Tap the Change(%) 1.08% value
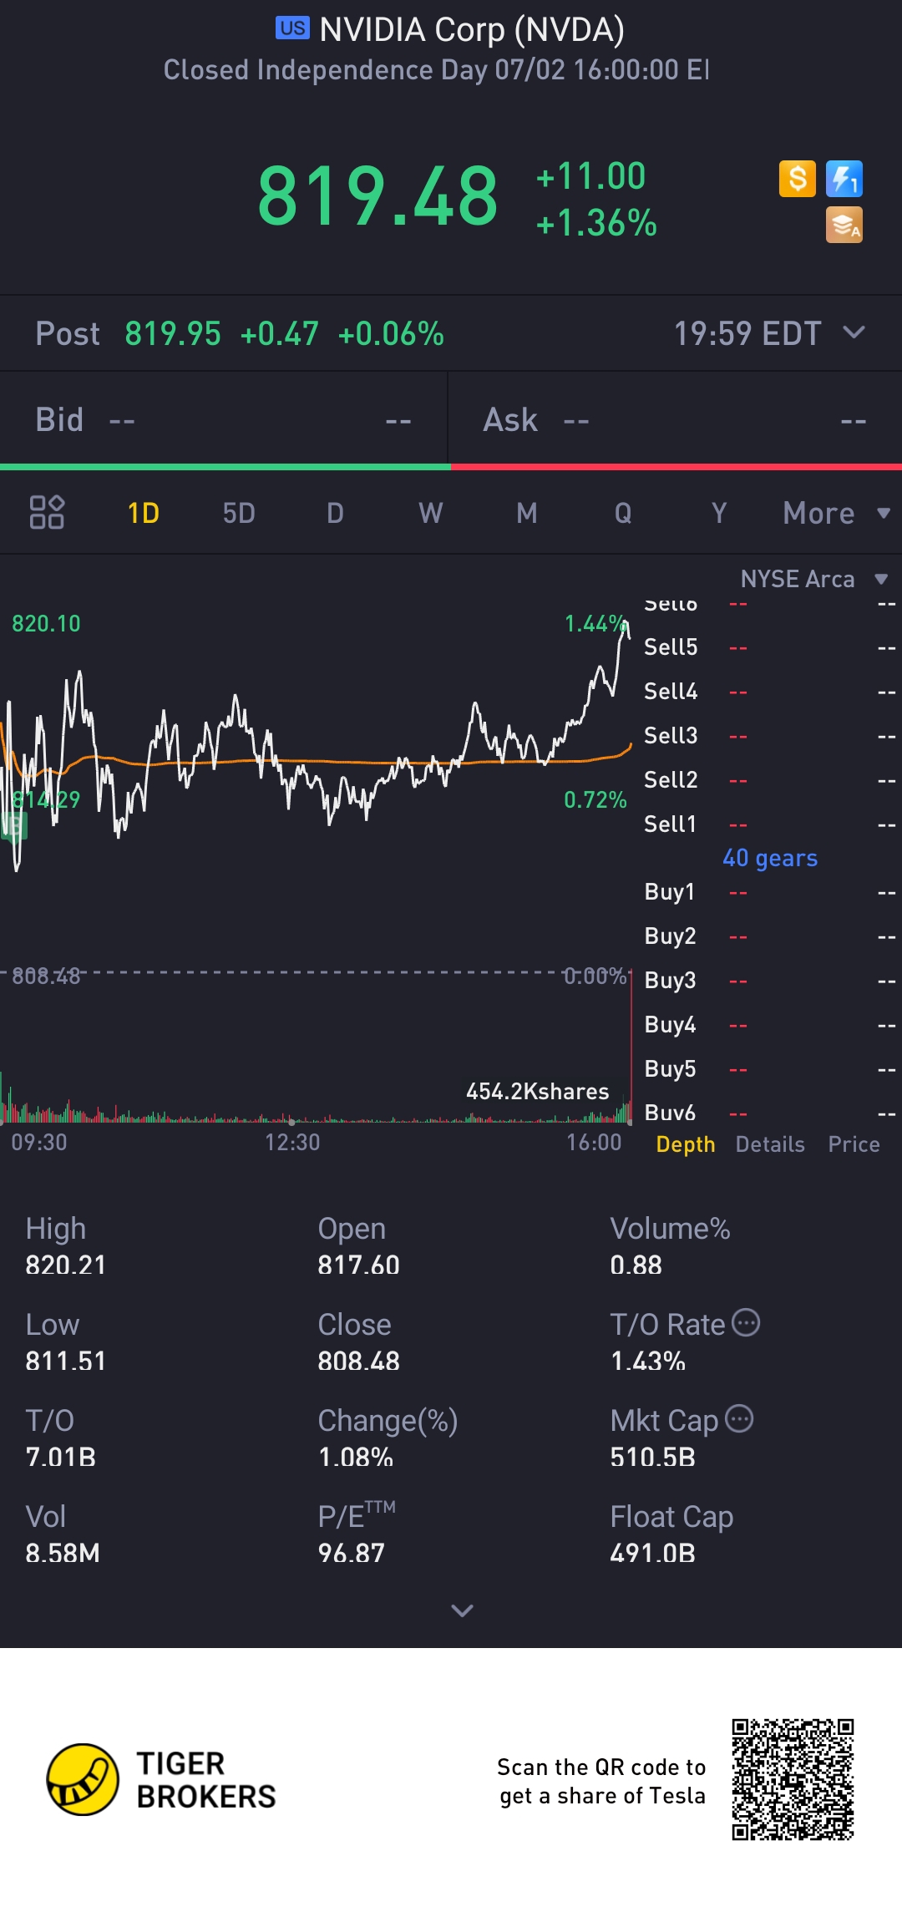Viewport: 902px width, 1912px height. 355,1457
